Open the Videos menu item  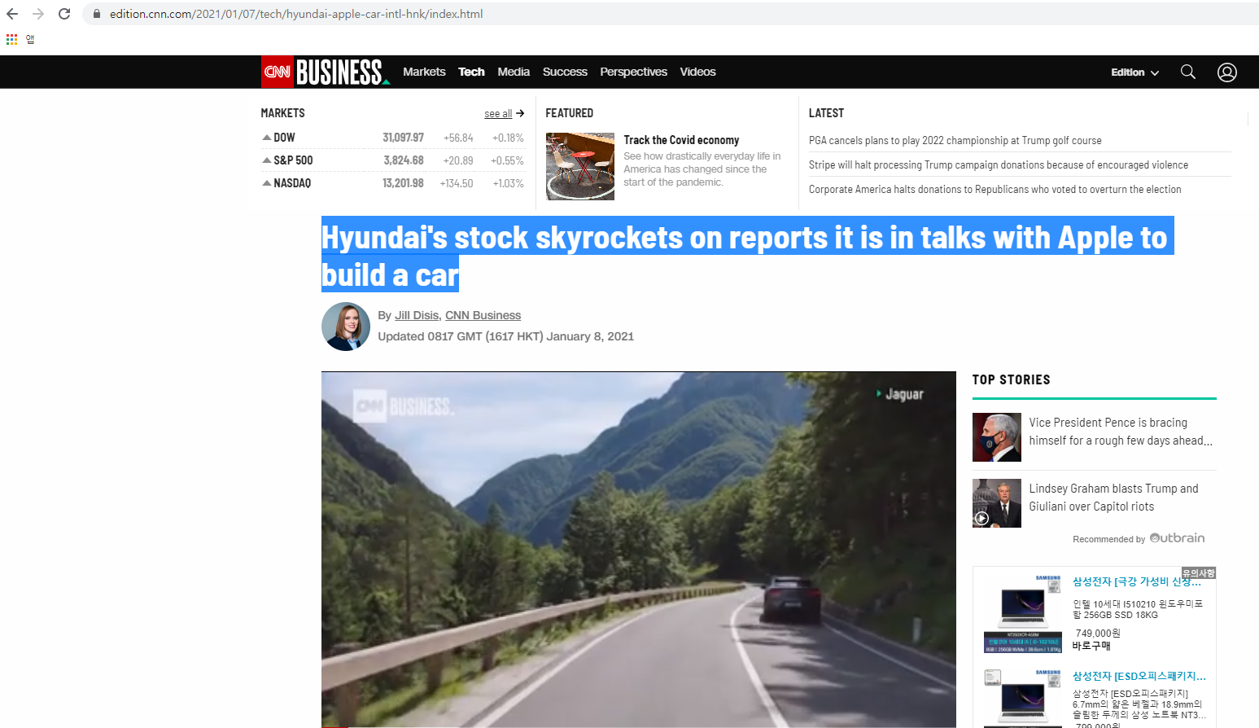pos(697,72)
